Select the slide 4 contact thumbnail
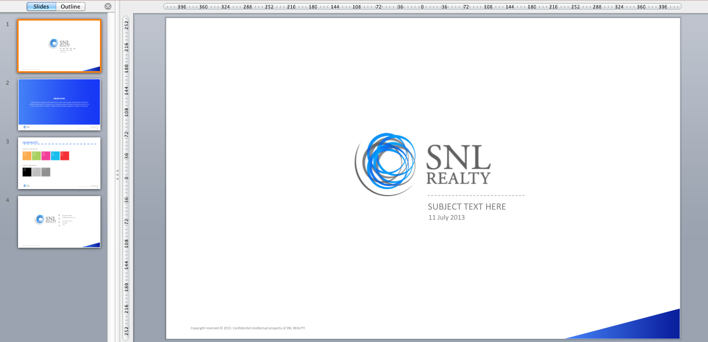The image size is (708, 342). 59,222
